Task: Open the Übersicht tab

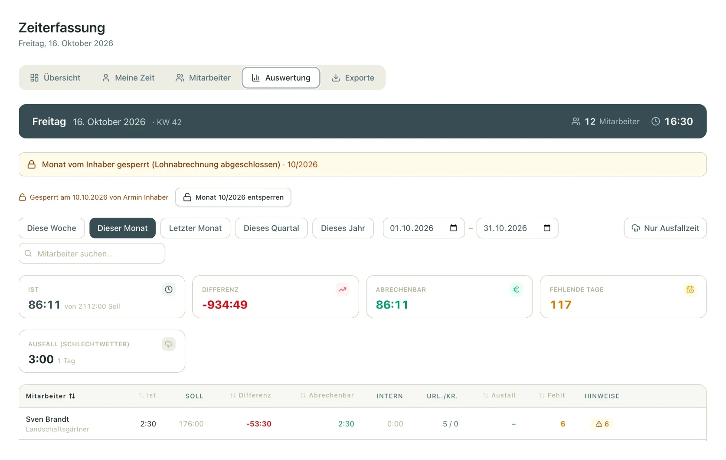Action: pyautogui.click(x=55, y=78)
